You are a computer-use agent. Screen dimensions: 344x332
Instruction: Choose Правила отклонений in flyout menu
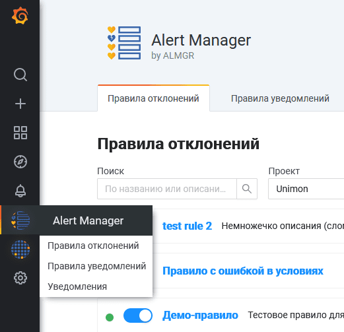point(93,246)
